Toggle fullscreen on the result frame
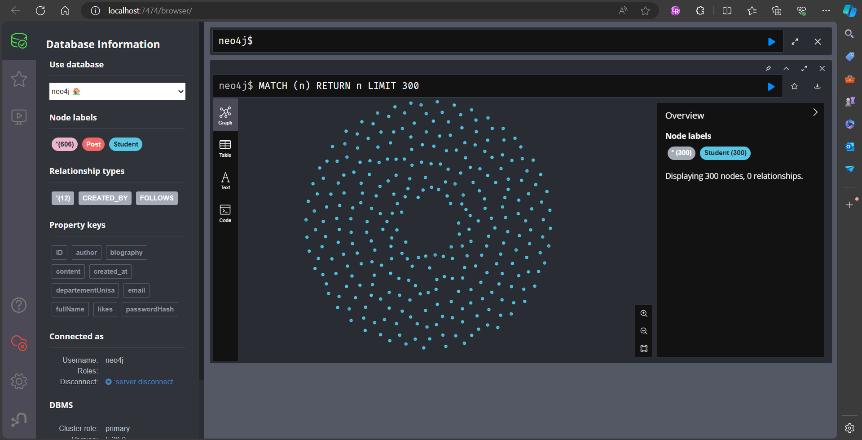The height and width of the screenshot is (440, 862). click(804, 68)
